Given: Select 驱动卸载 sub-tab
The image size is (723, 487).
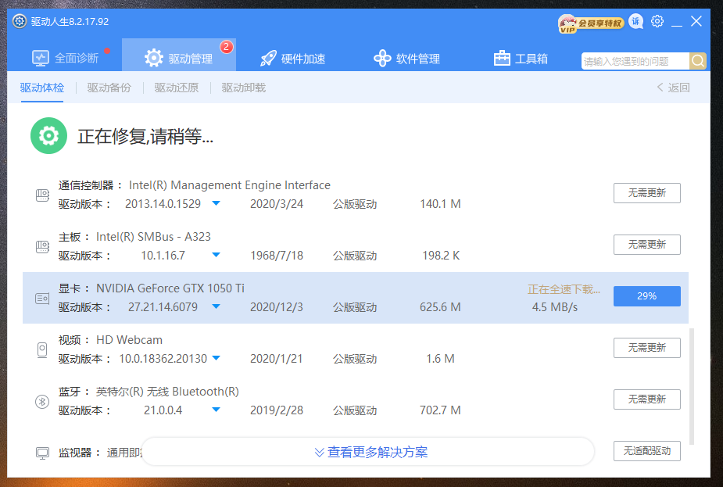Looking at the screenshot, I should pos(243,88).
